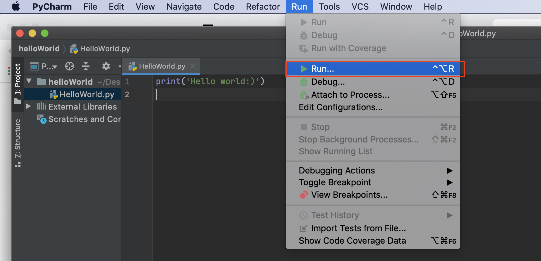This screenshot has height=261, width=541.
Task: Open the Toggle Breakpoint submenu
Action: tap(373, 182)
